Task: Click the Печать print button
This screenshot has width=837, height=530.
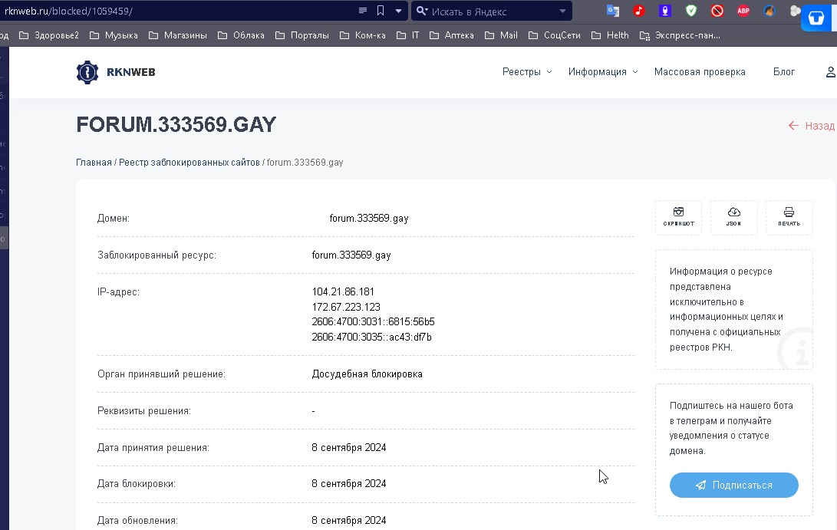Action: click(x=789, y=217)
